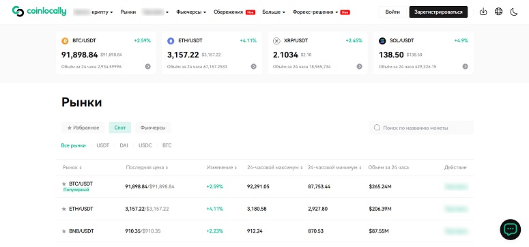529x247 pixels.
Task: Click the XRP icon in XRP/USDT card
Action: click(276, 41)
